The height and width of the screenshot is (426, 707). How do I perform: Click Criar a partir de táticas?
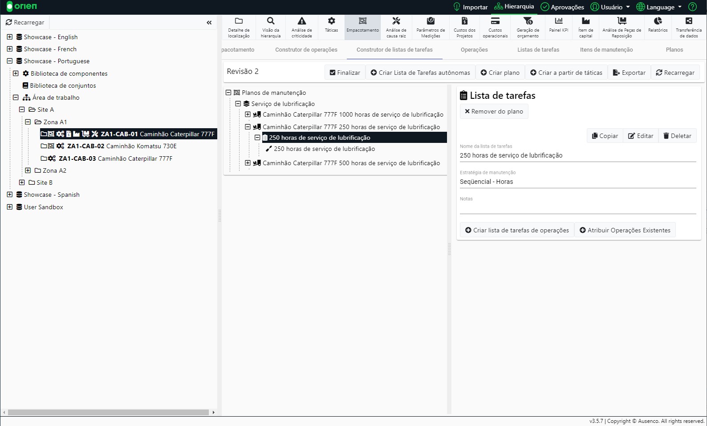click(566, 73)
